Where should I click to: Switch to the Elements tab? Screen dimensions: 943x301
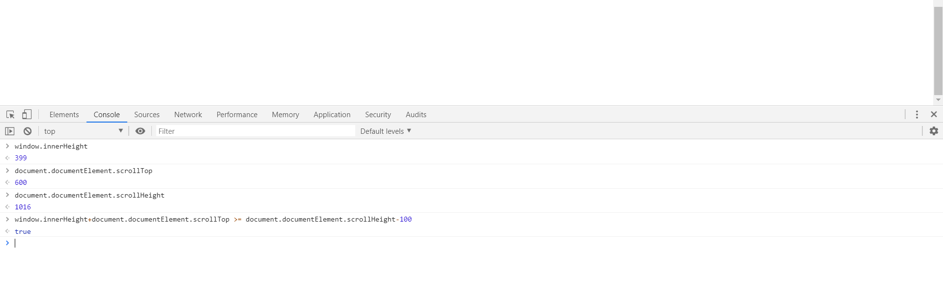[64, 115]
